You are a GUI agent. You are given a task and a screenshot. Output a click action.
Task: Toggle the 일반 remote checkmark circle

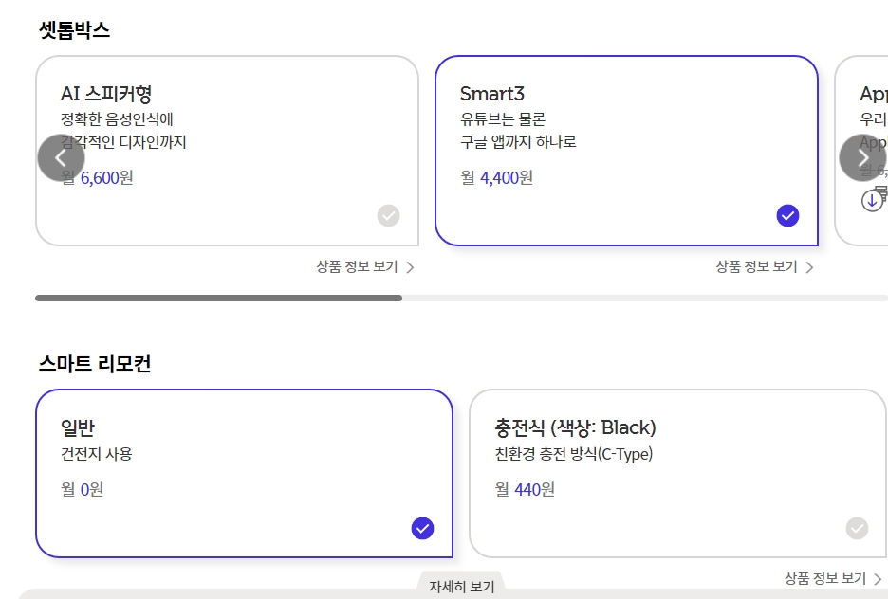point(422,528)
